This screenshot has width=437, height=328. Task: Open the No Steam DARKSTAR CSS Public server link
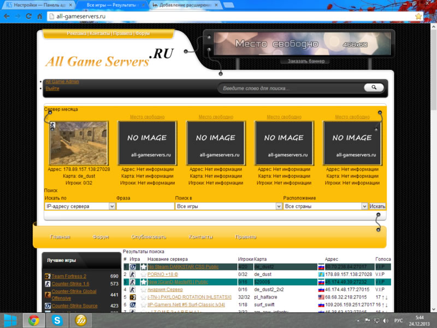(183, 267)
